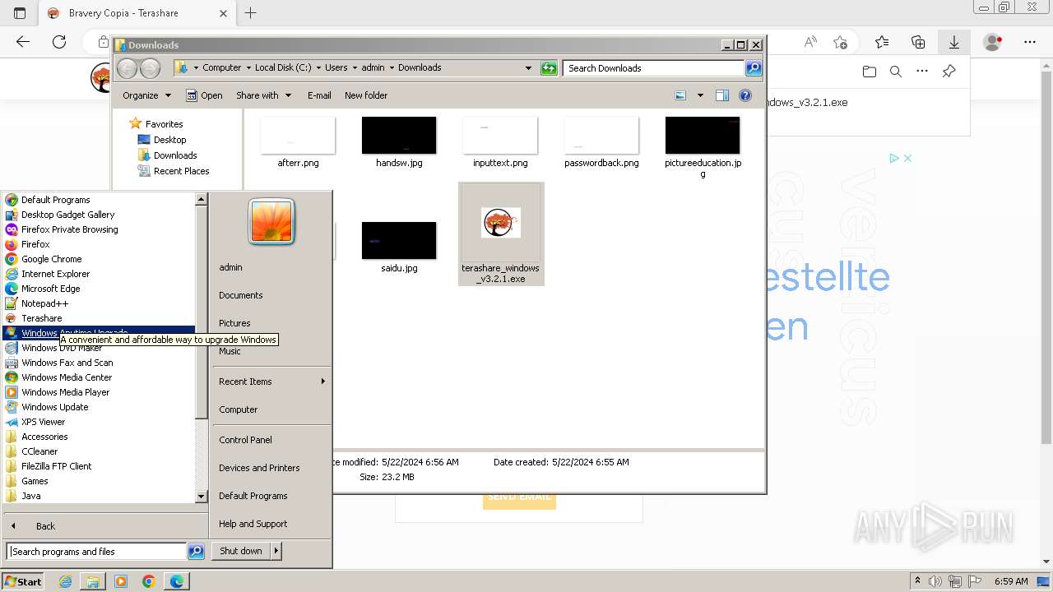Image resolution: width=1053 pixels, height=592 pixels.
Task: Open Share with dropdown
Action: 263,95
